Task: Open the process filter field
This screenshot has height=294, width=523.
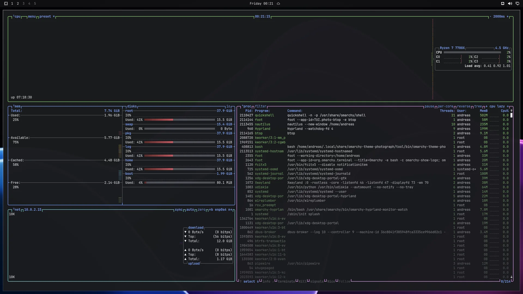Action: (261, 106)
